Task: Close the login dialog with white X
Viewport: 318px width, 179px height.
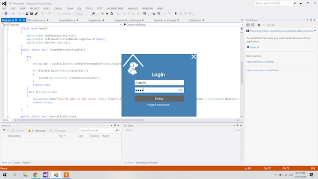Action: [x=194, y=57]
